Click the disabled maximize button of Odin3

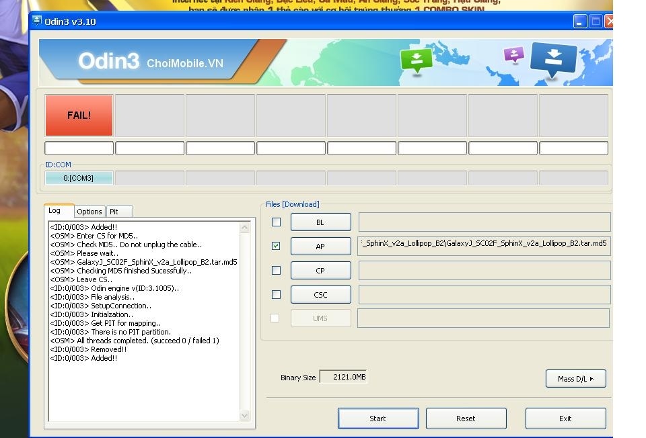596,21
